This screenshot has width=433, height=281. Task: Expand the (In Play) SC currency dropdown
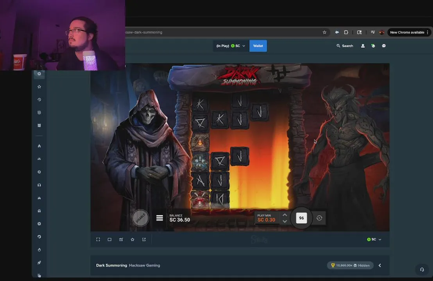(x=231, y=46)
